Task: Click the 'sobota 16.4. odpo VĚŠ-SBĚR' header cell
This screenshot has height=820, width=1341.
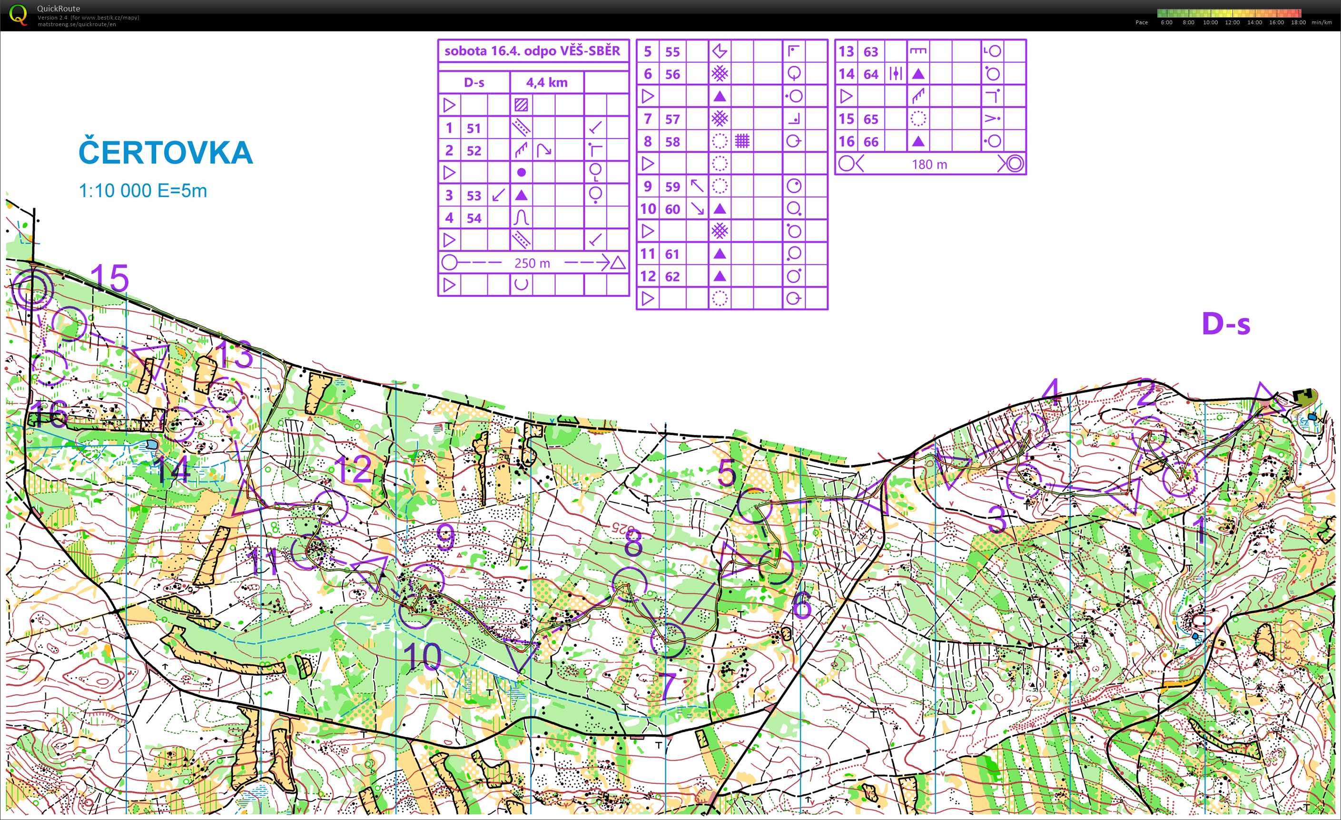Action: point(532,51)
